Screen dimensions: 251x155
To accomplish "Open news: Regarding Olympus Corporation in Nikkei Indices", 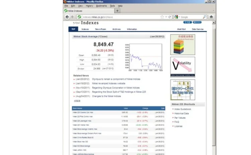I will pyautogui.click(x=116, y=88).
